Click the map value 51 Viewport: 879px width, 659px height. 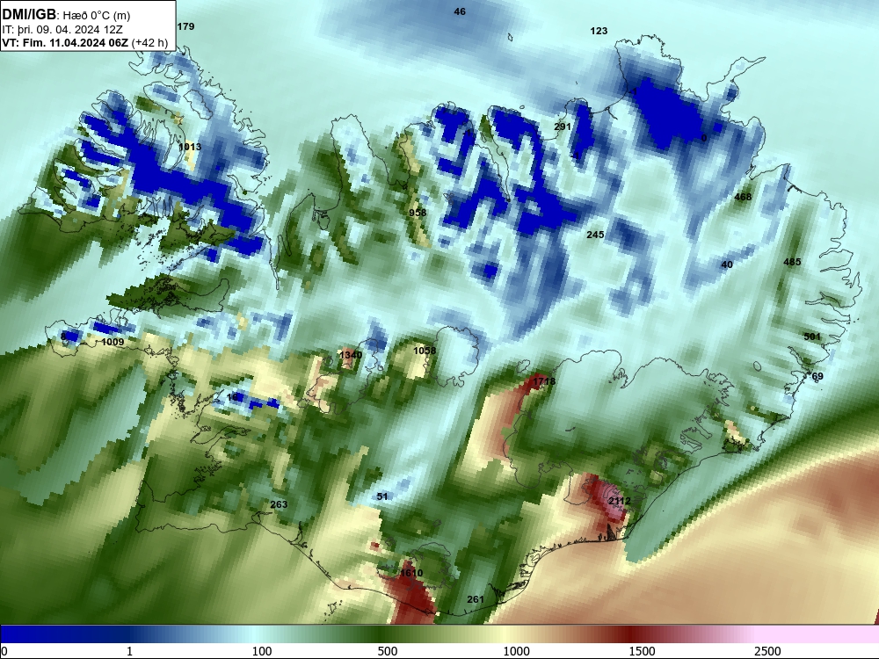pos(382,496)
